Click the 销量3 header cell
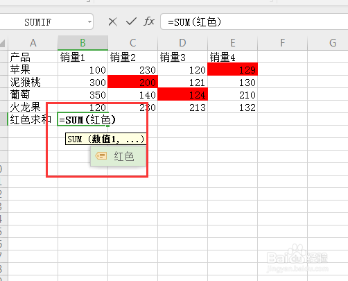 [182, 57]
